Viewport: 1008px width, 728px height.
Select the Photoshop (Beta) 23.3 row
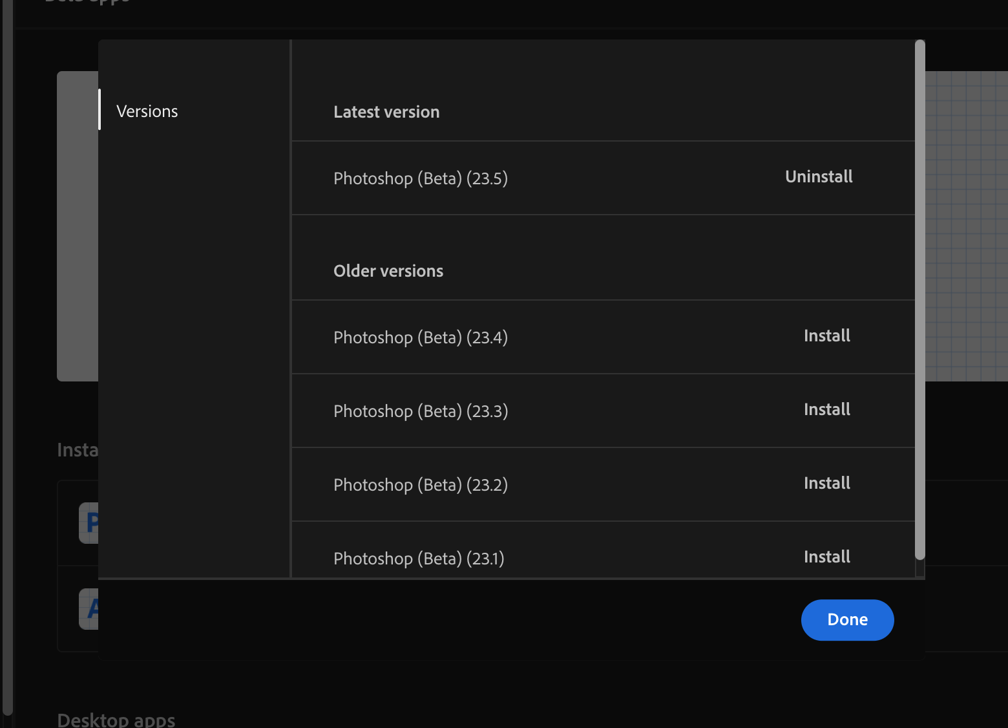[x=421, y=411]
